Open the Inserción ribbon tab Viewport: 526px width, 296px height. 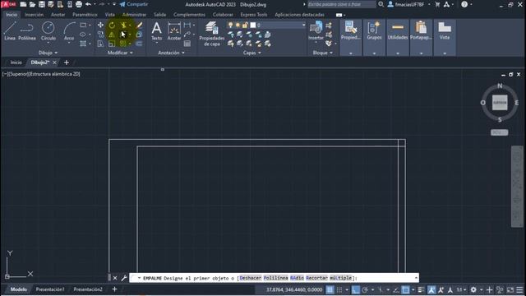(x=34, y=15)
